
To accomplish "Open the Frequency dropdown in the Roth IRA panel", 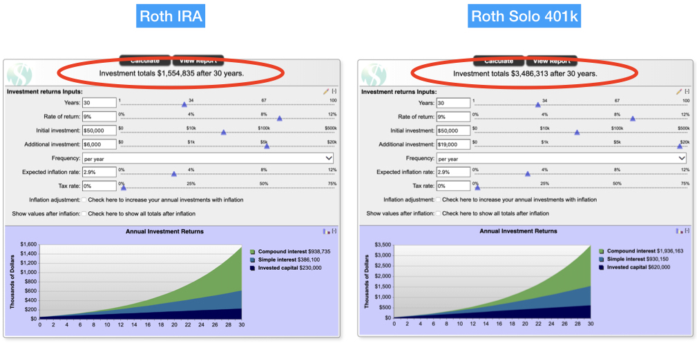I will (x=208, y=158).
